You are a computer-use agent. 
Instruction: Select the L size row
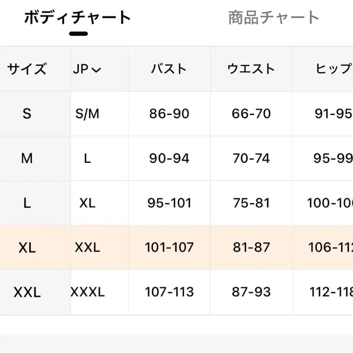coord(27,203)
